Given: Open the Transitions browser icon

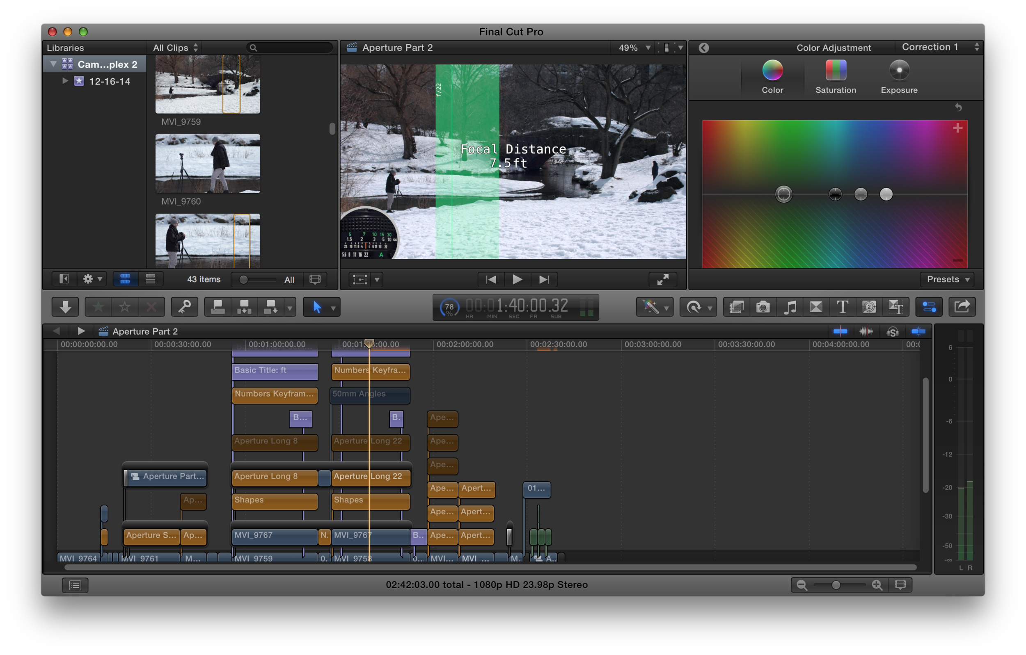Looking at the screenshot, I should coord(816,307).
